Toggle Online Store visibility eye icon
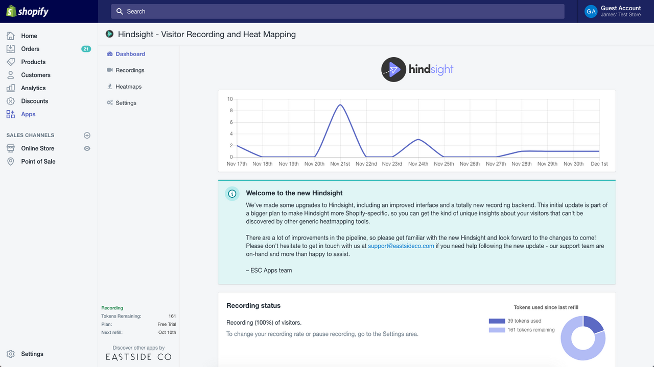Viewport: 654px width, 367px height. point(87,148)
